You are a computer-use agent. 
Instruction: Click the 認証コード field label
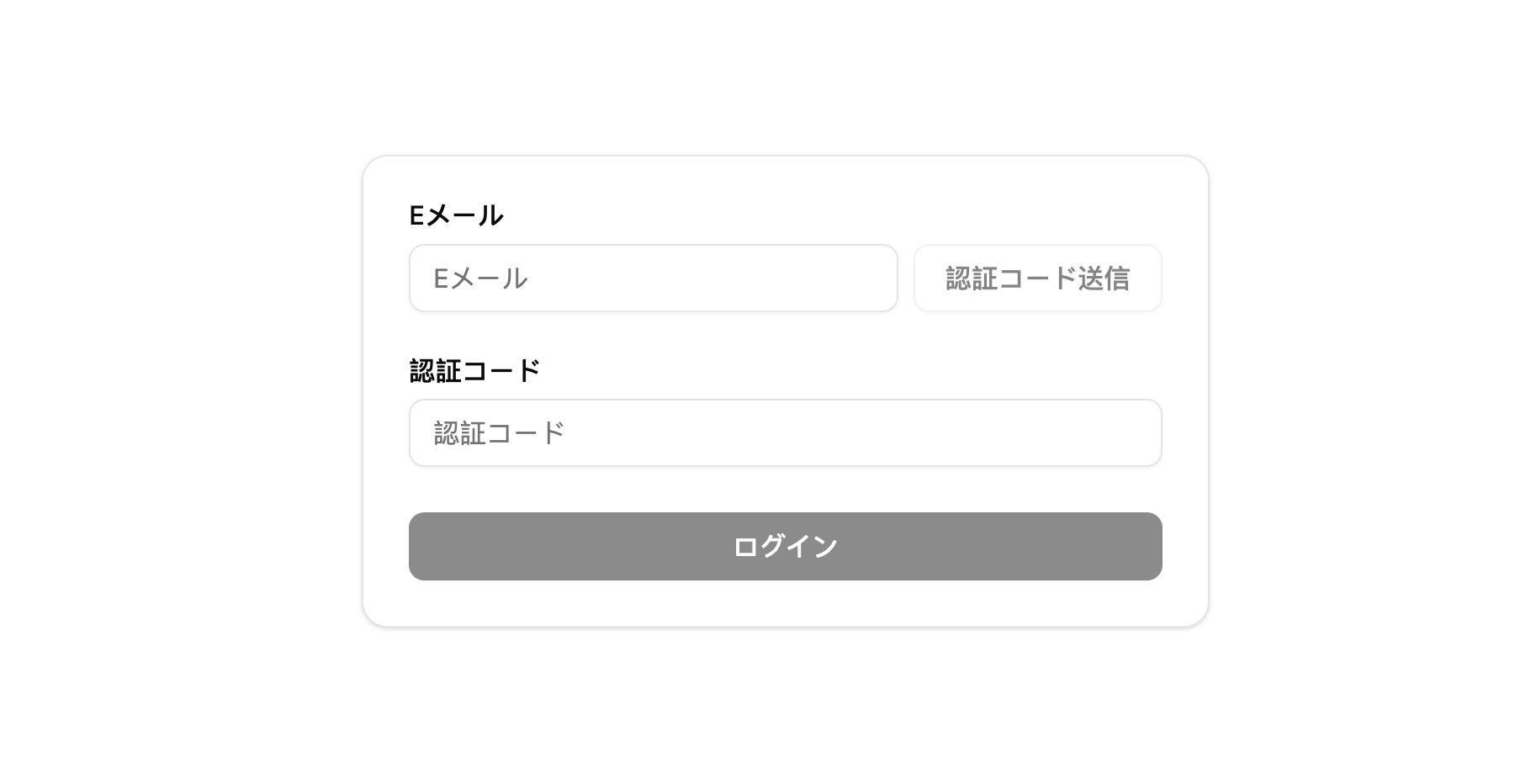click(474, 368)
